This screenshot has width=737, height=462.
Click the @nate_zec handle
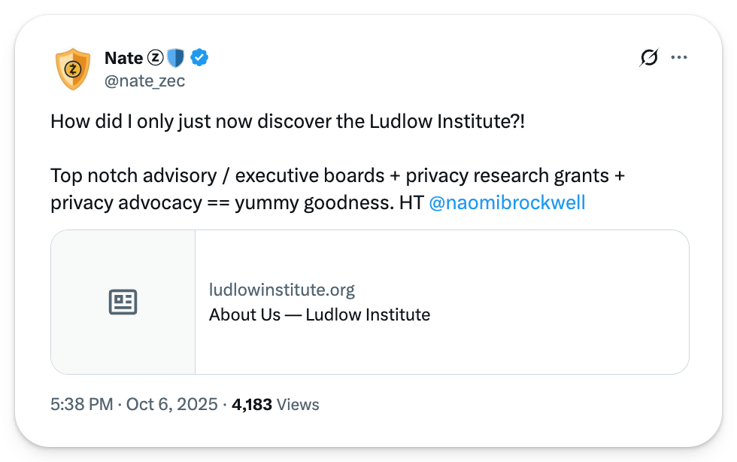pyautogui.click(x=144, y=81)
